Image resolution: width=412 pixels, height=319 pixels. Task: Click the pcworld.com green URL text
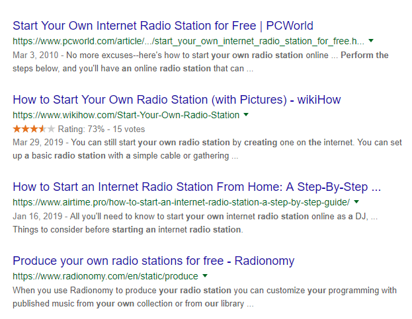pos(188,41)
